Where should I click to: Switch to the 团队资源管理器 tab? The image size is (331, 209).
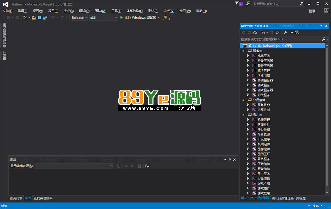coord(283,198)
